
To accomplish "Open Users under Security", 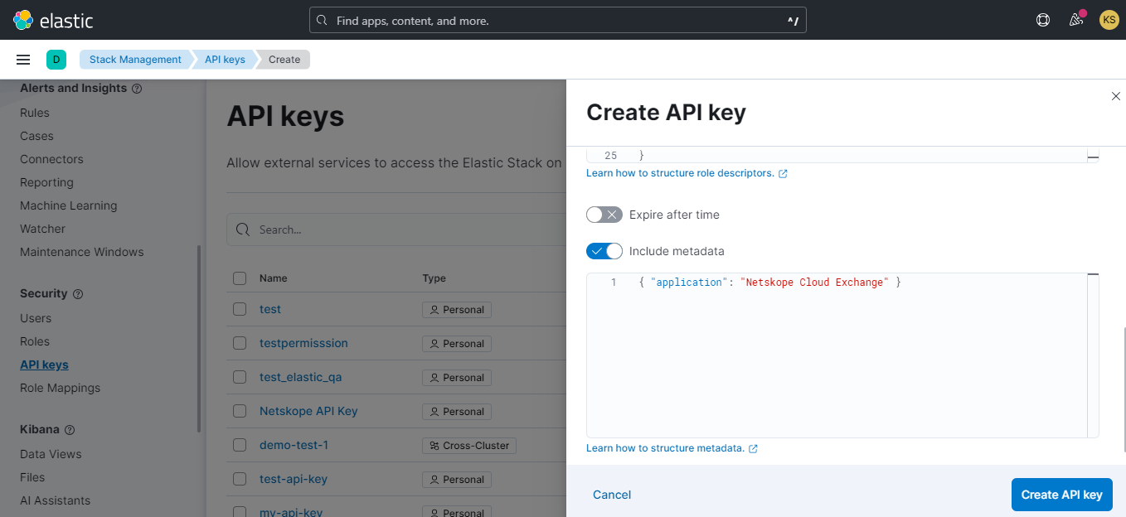I will tap(36, 318).
